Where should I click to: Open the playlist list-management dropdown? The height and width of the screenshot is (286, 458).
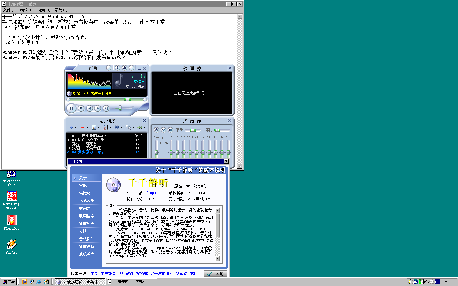(96, 127)
